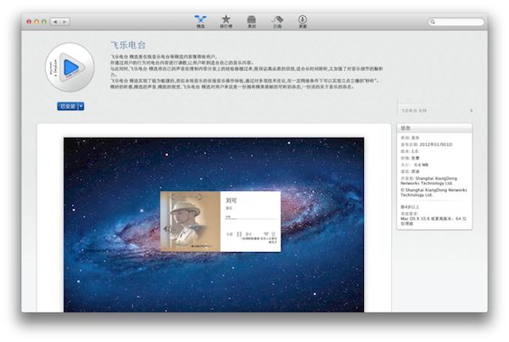Click the search field in the toolbar
509x342 pixels.
pos(456,22)
